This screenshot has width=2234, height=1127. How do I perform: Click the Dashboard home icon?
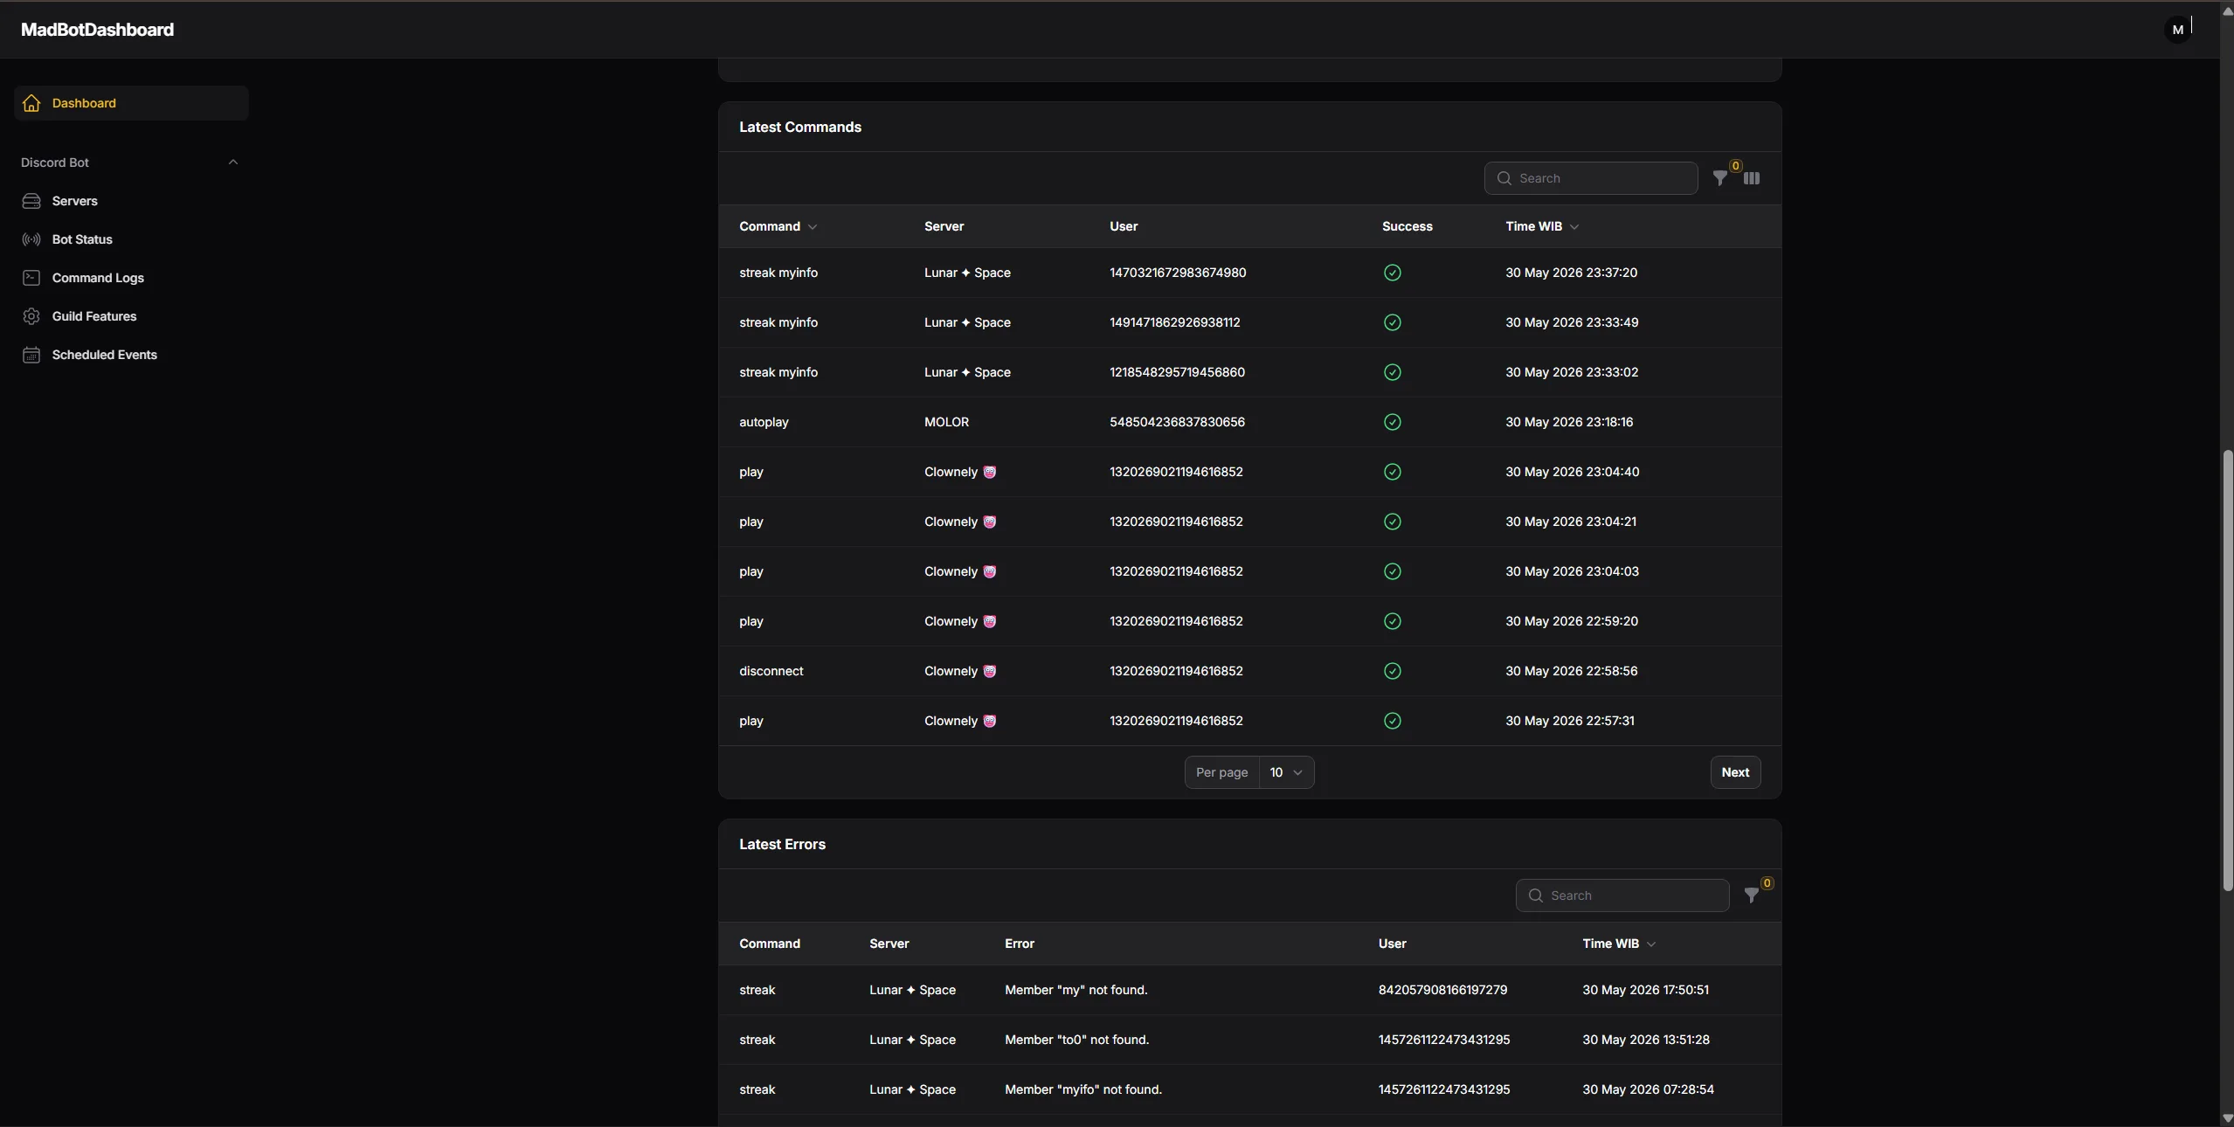click(x=31, y=103)
